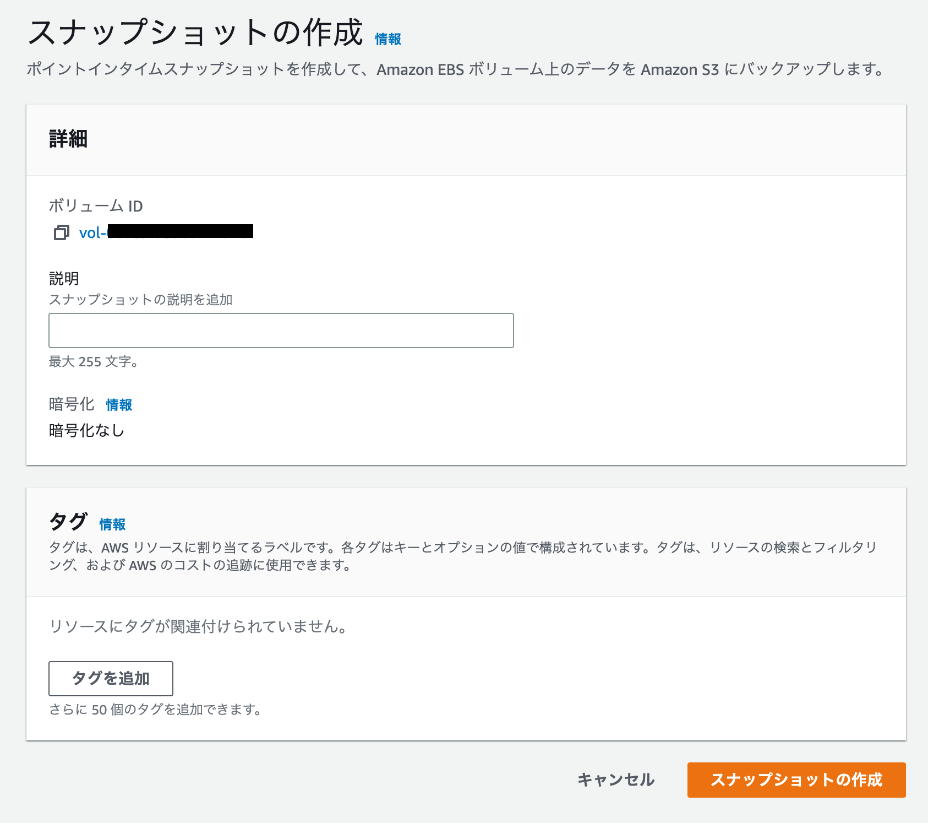Cancel snapshot creation with キャンセル

point(615,779)
